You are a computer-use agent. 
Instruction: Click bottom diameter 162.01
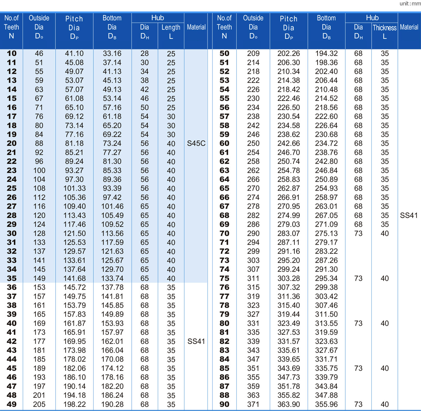pos(112,341)
